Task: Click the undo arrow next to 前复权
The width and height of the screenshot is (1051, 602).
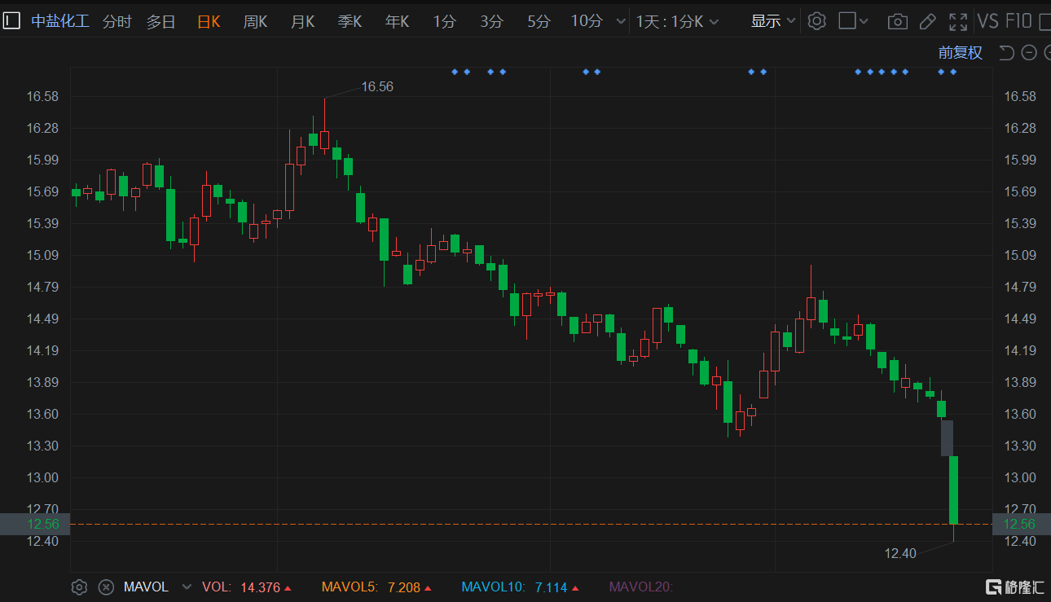Action: click(1006, 53)
